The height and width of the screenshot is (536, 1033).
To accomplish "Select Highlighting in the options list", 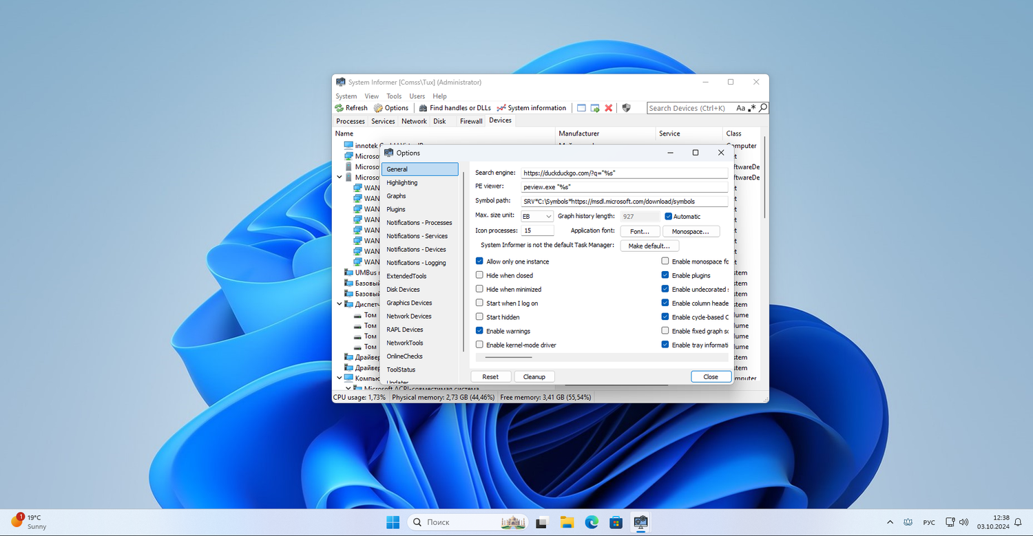I will point(402,183).
